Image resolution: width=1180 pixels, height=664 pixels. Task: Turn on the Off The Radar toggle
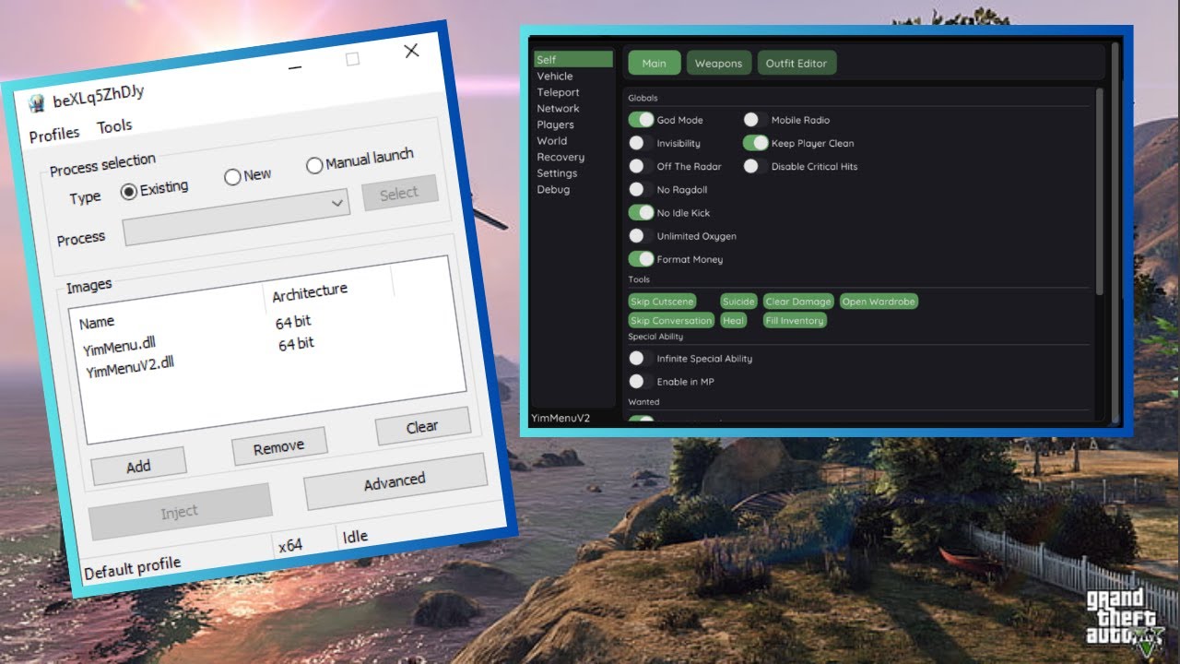click(641, 166)
